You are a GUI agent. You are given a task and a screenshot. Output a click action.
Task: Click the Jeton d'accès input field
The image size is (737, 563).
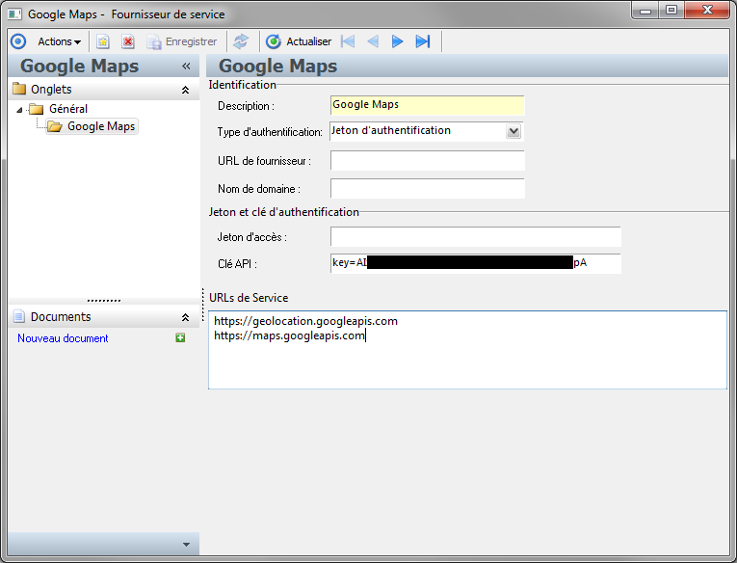[x=476, y=236]
